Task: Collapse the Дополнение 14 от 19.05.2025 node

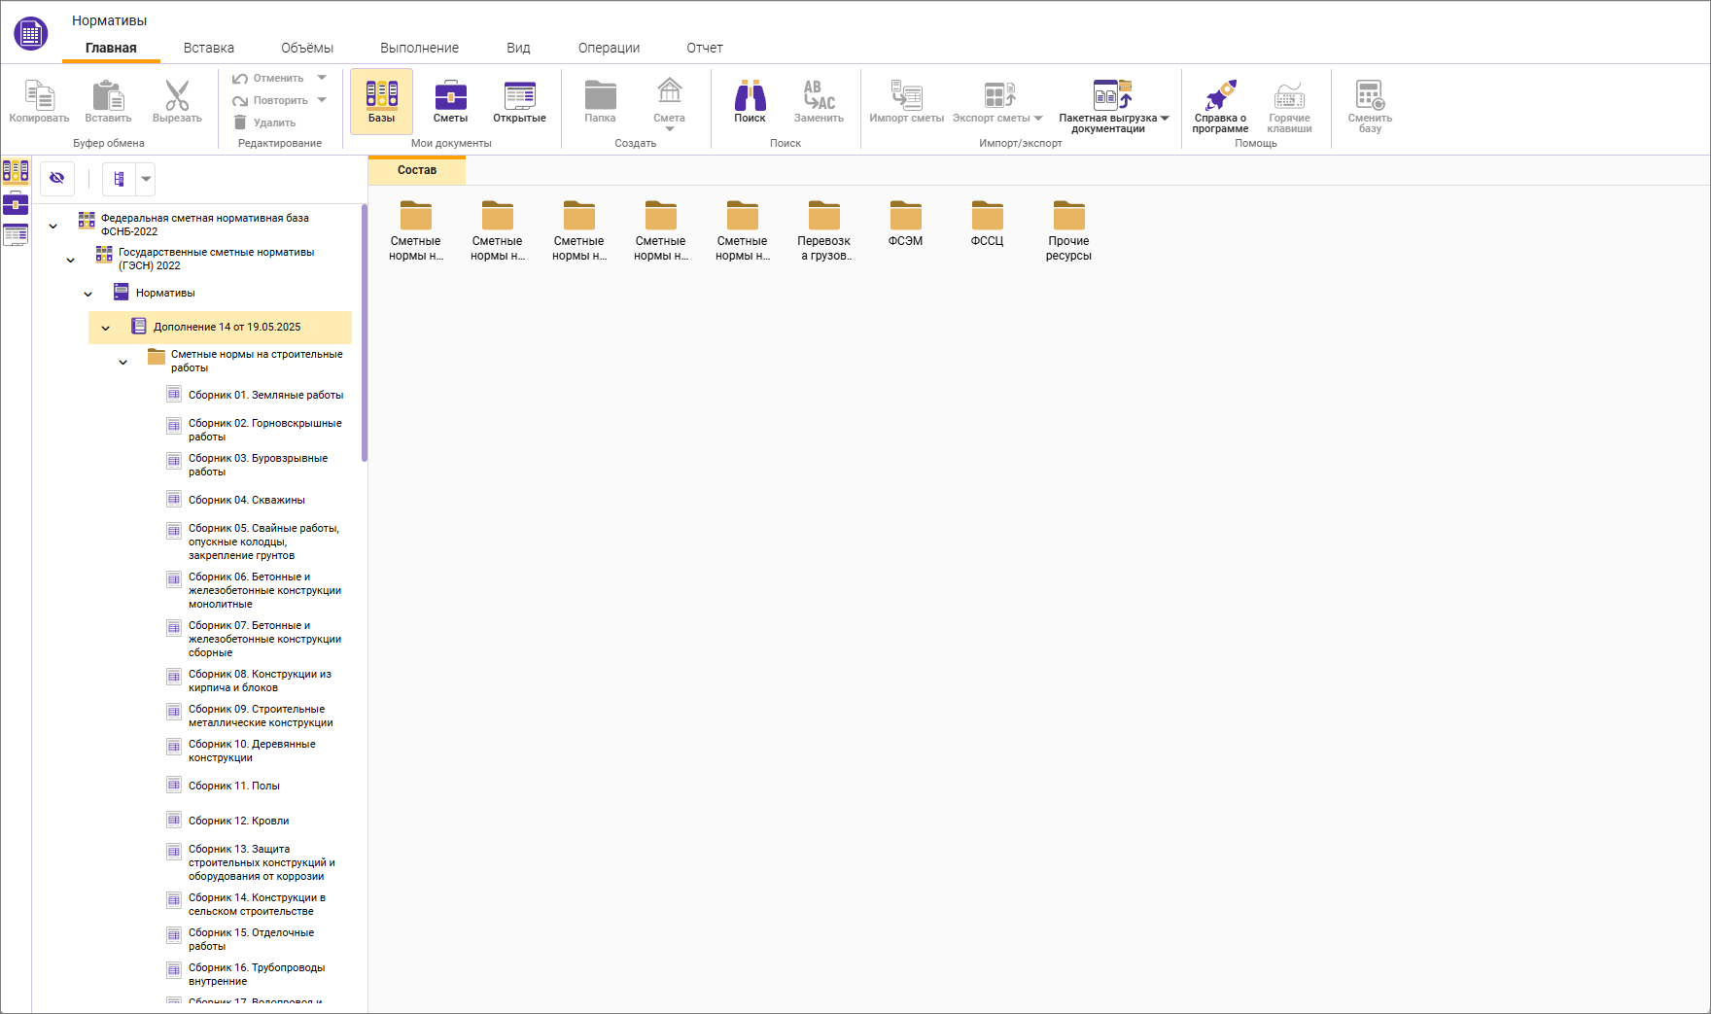Action: [x=106, y=328]
